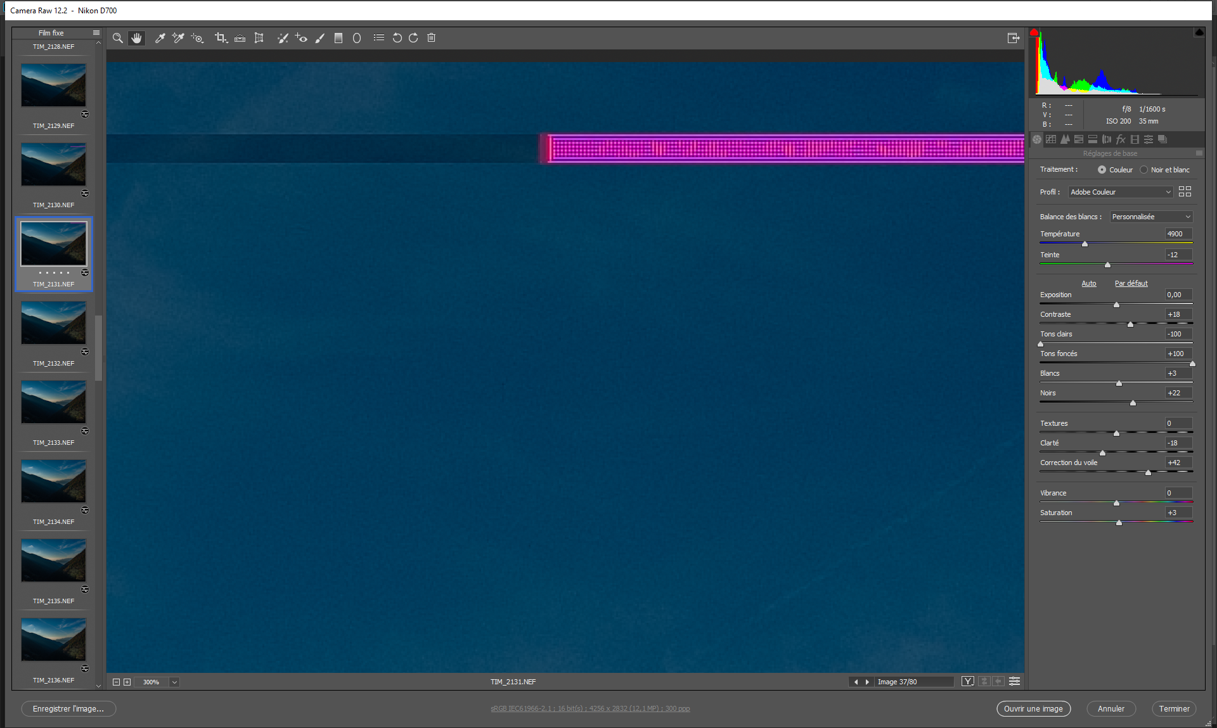Click the Auto adjustment link

click(x=1089, y=283)
